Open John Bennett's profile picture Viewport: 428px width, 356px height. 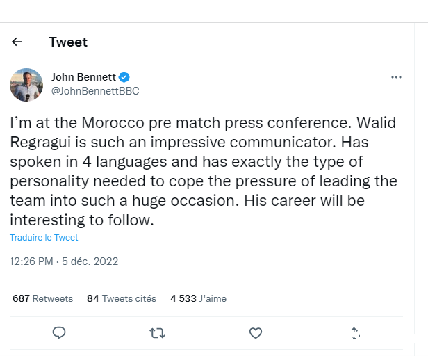click(26, 85)
